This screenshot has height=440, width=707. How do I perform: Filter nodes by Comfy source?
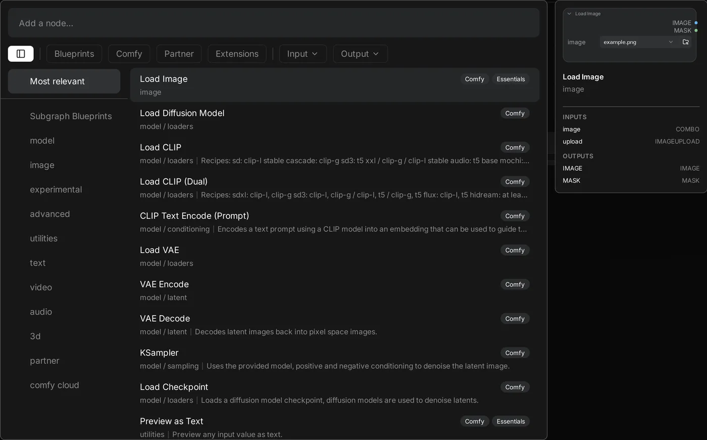[129, 54]
